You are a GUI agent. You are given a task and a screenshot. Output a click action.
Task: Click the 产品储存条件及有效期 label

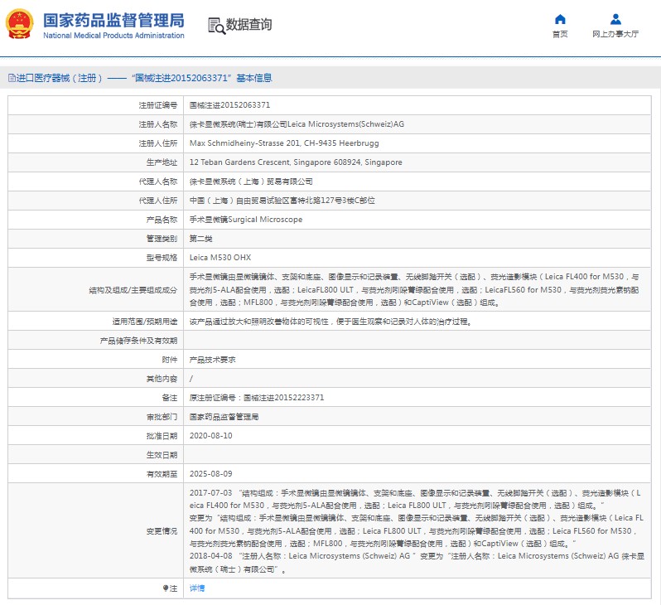138,341
